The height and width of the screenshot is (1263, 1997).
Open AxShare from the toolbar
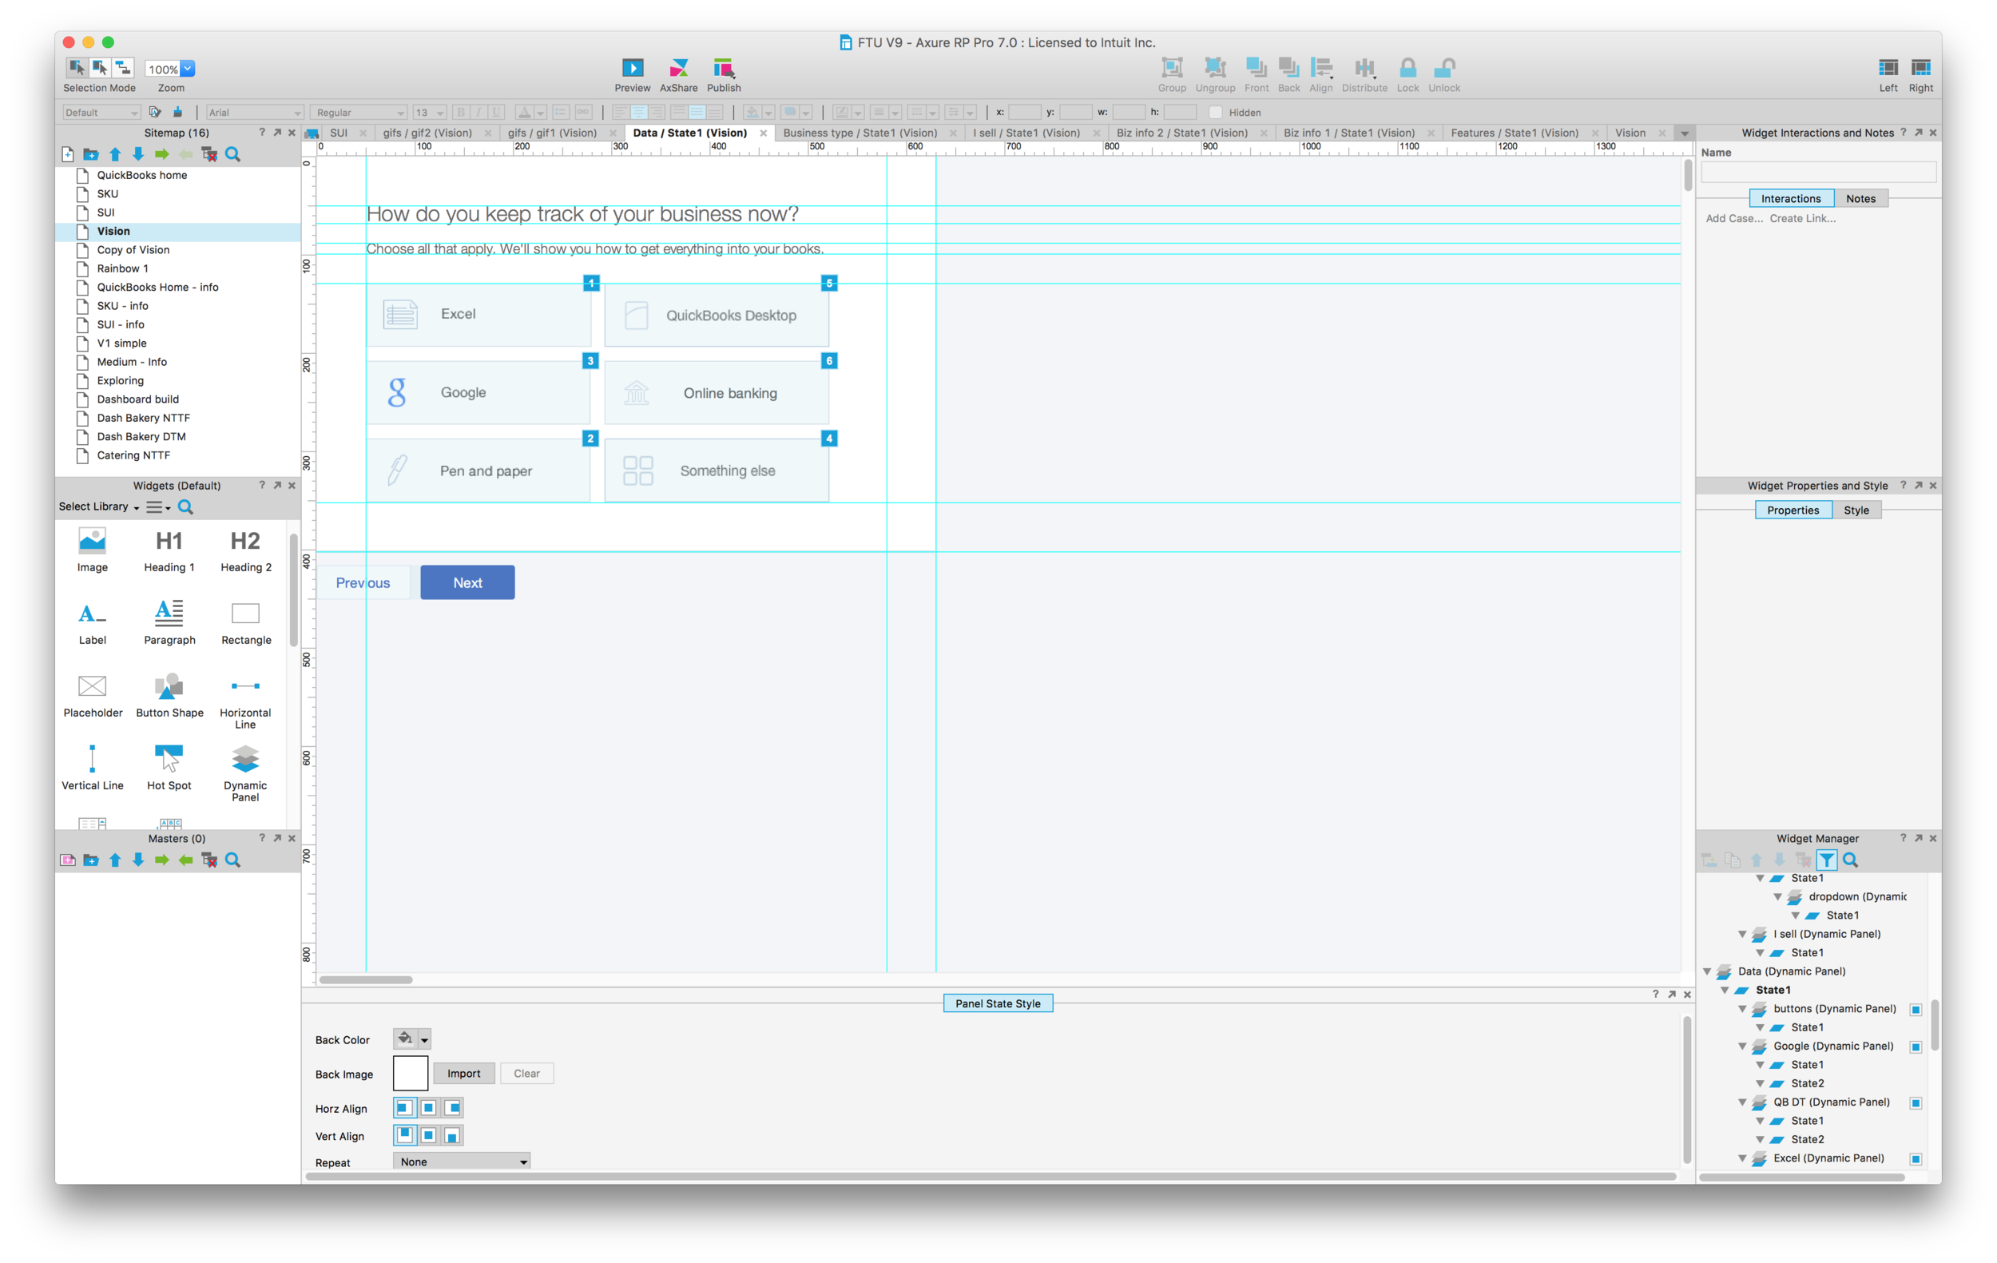(x=678, y=68)
